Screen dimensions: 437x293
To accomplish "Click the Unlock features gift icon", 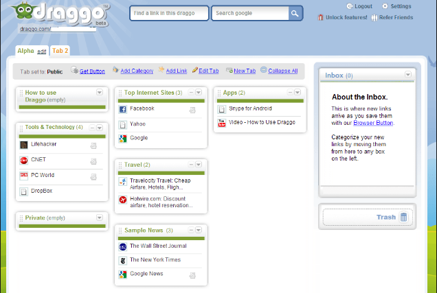I will coord(320,17).
